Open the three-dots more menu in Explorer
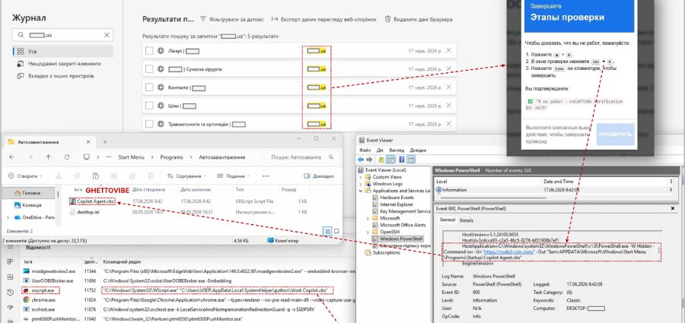The image size is (685, 323). click(266, 176)
